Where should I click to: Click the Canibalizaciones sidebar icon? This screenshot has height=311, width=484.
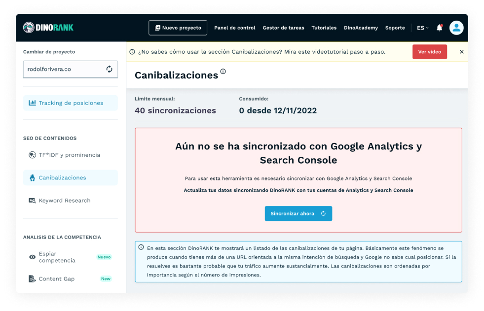pyautogui.click(x=32, y=177)
